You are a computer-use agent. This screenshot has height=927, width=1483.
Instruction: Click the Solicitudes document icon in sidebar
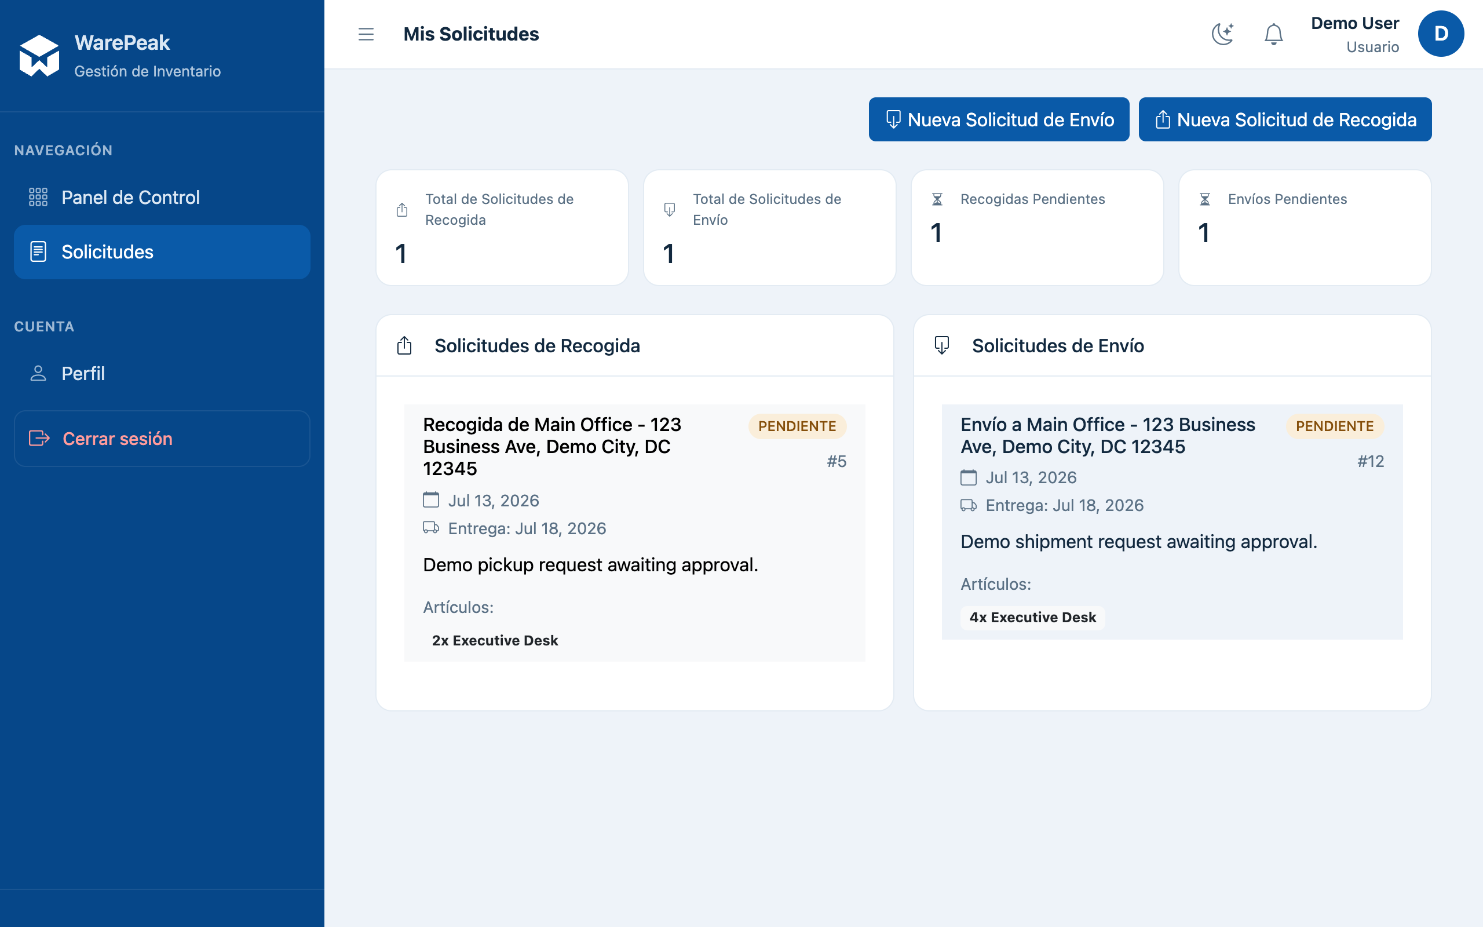(x=38, y=252)
